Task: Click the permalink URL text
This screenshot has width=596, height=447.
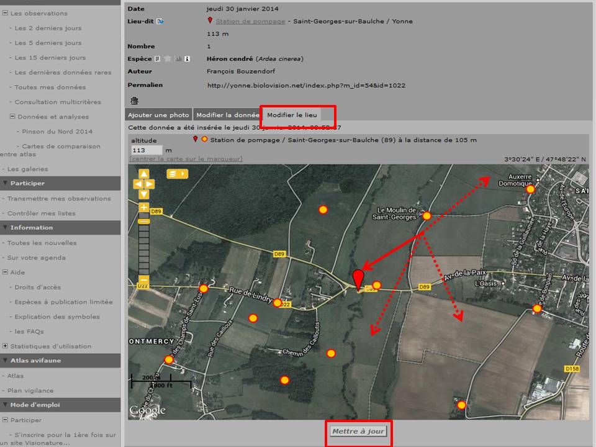Action: click(x=306, y=86)
